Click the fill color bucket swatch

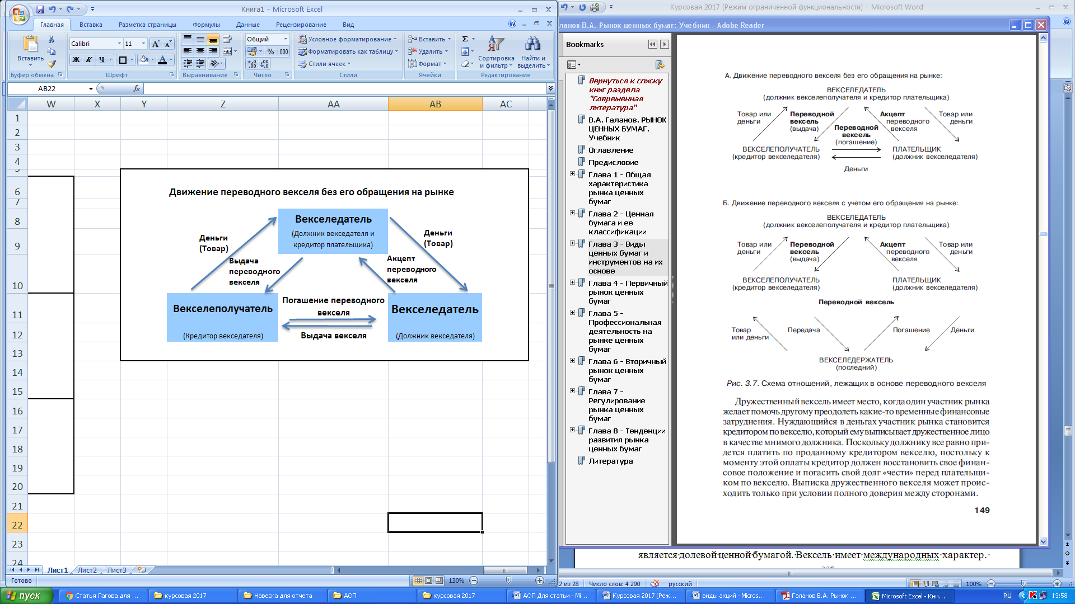144,60
